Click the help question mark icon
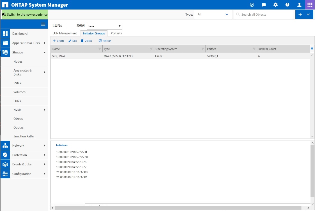The height and width of the screenshot is (211, 315). pos(287,5)
